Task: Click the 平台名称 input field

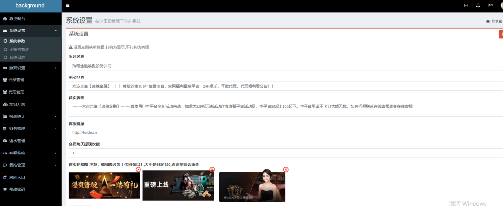Action: [285, 65]
